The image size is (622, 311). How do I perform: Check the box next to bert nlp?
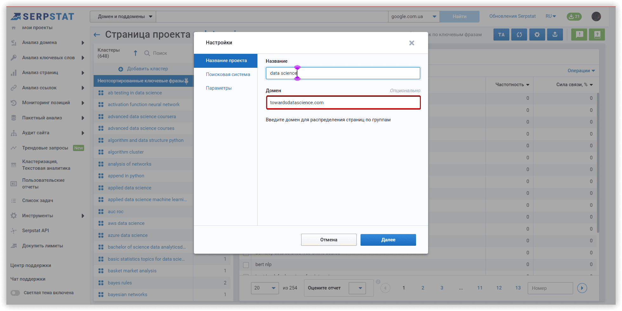pos(246,265)
